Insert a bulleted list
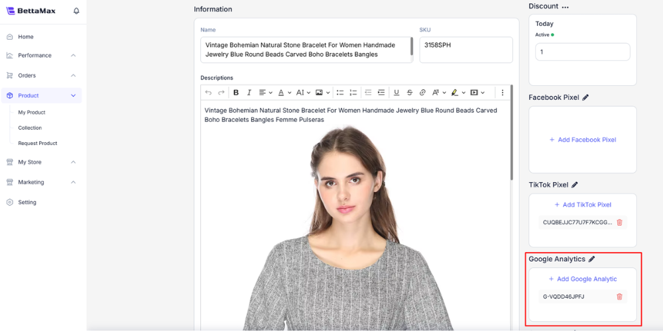663x331 pixels. 340,93
